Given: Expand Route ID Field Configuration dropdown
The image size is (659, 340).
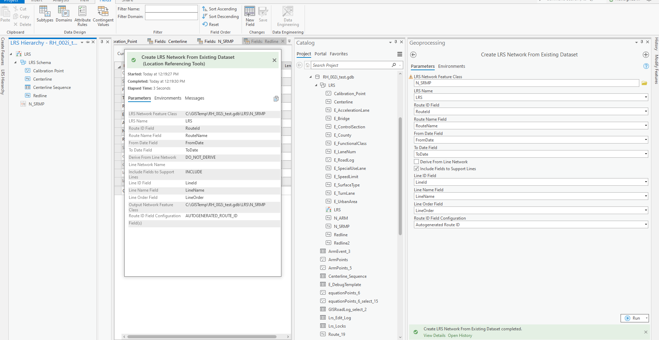Looking at the screenshot, I should tap(646, 224).
